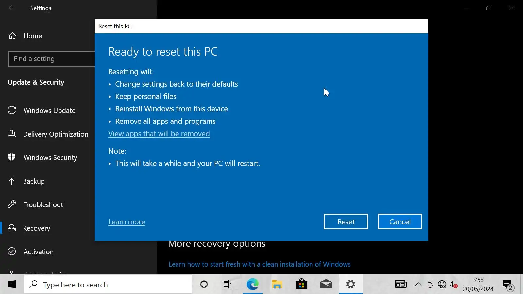
Task: Click the 'Reinstall Windows from this device' text
Action: click(x=171, y=109)
